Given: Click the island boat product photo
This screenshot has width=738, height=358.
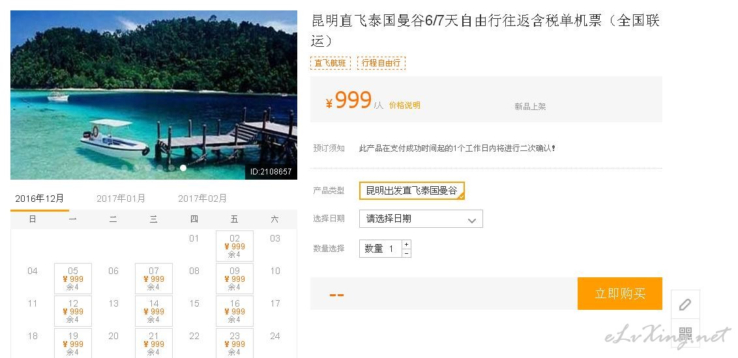Looking at the screenshot, I should (154, 95).
